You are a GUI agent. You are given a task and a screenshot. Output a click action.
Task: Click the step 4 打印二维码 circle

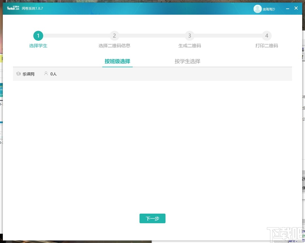[x=267, y=36]
